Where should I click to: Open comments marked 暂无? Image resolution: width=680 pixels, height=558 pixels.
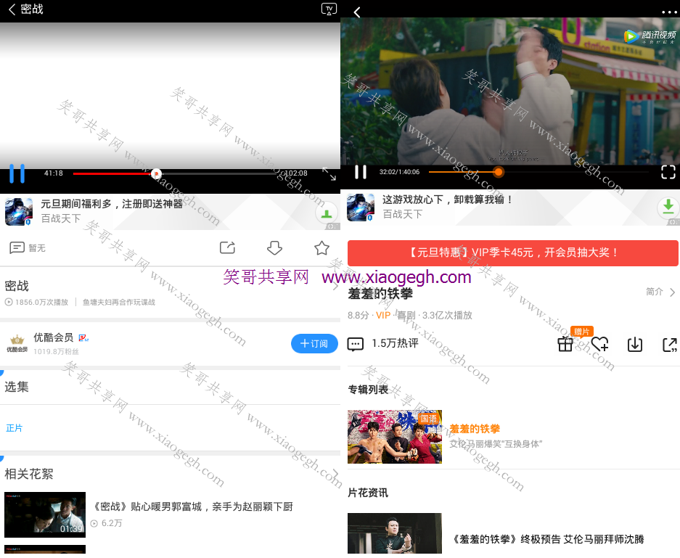point(28,248)
